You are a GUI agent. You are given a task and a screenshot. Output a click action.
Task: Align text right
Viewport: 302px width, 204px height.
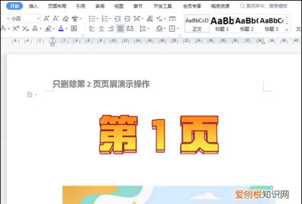coord(111,29)
